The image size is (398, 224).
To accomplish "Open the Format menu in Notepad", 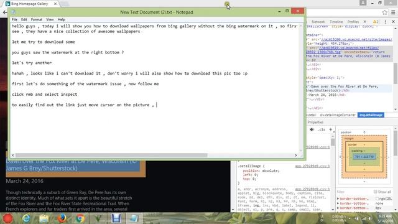I will pos(37,19).
